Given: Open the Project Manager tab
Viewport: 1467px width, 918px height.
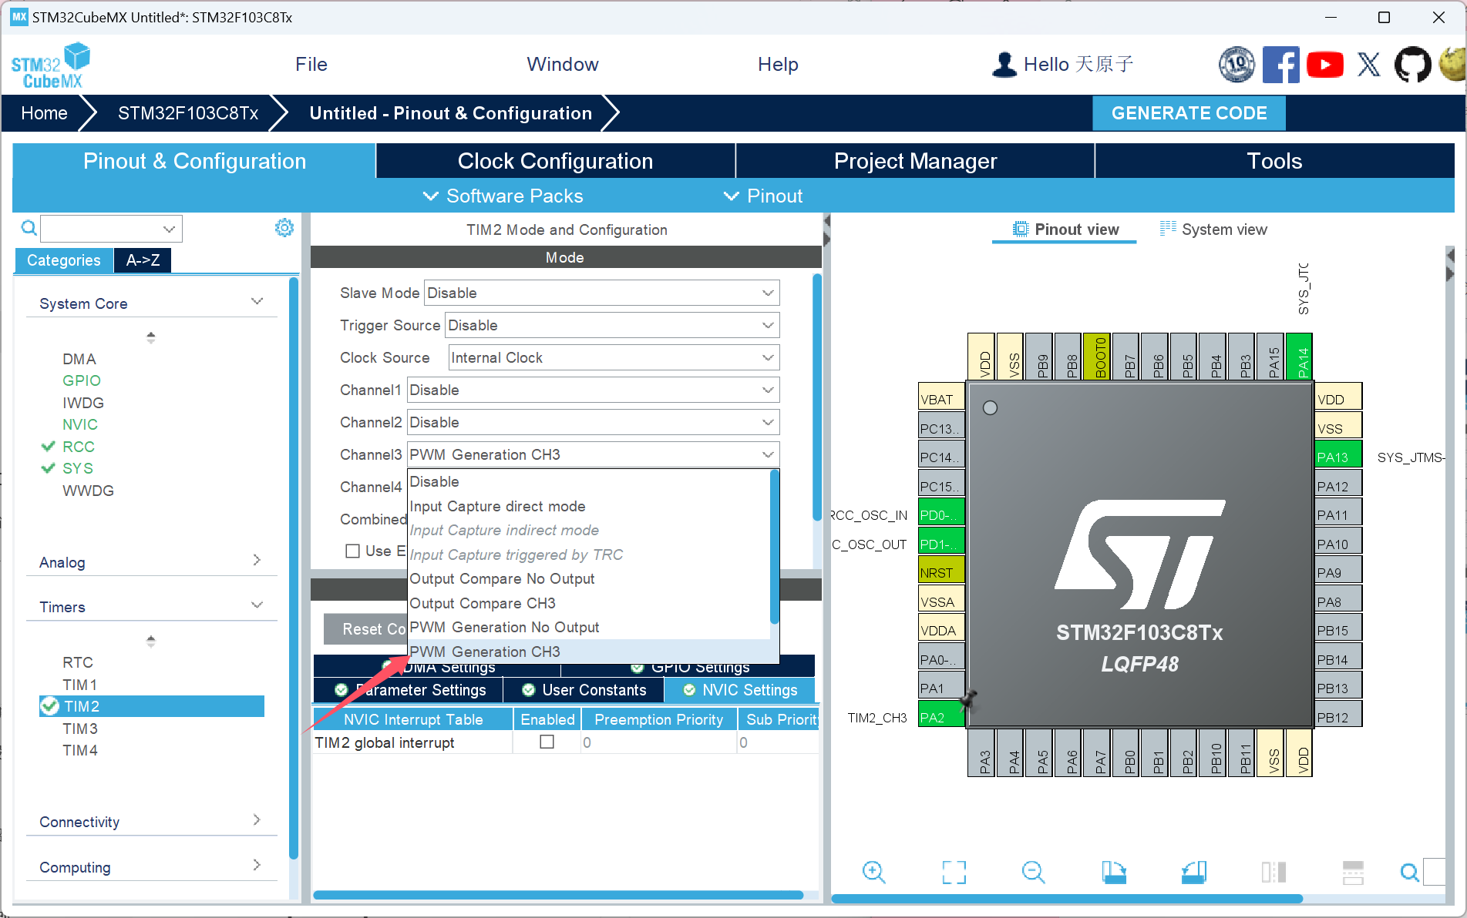Looking at the screenshot, I should (914, 161).
